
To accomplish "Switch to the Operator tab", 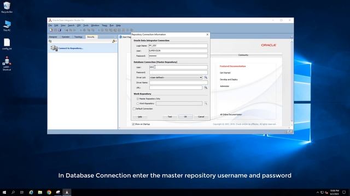I will (x=66, y=37).
